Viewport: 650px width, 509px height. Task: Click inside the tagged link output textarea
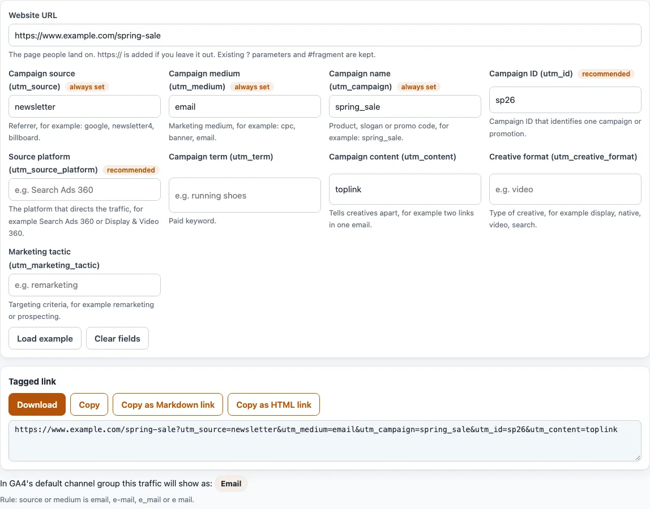tap(324, 441)
